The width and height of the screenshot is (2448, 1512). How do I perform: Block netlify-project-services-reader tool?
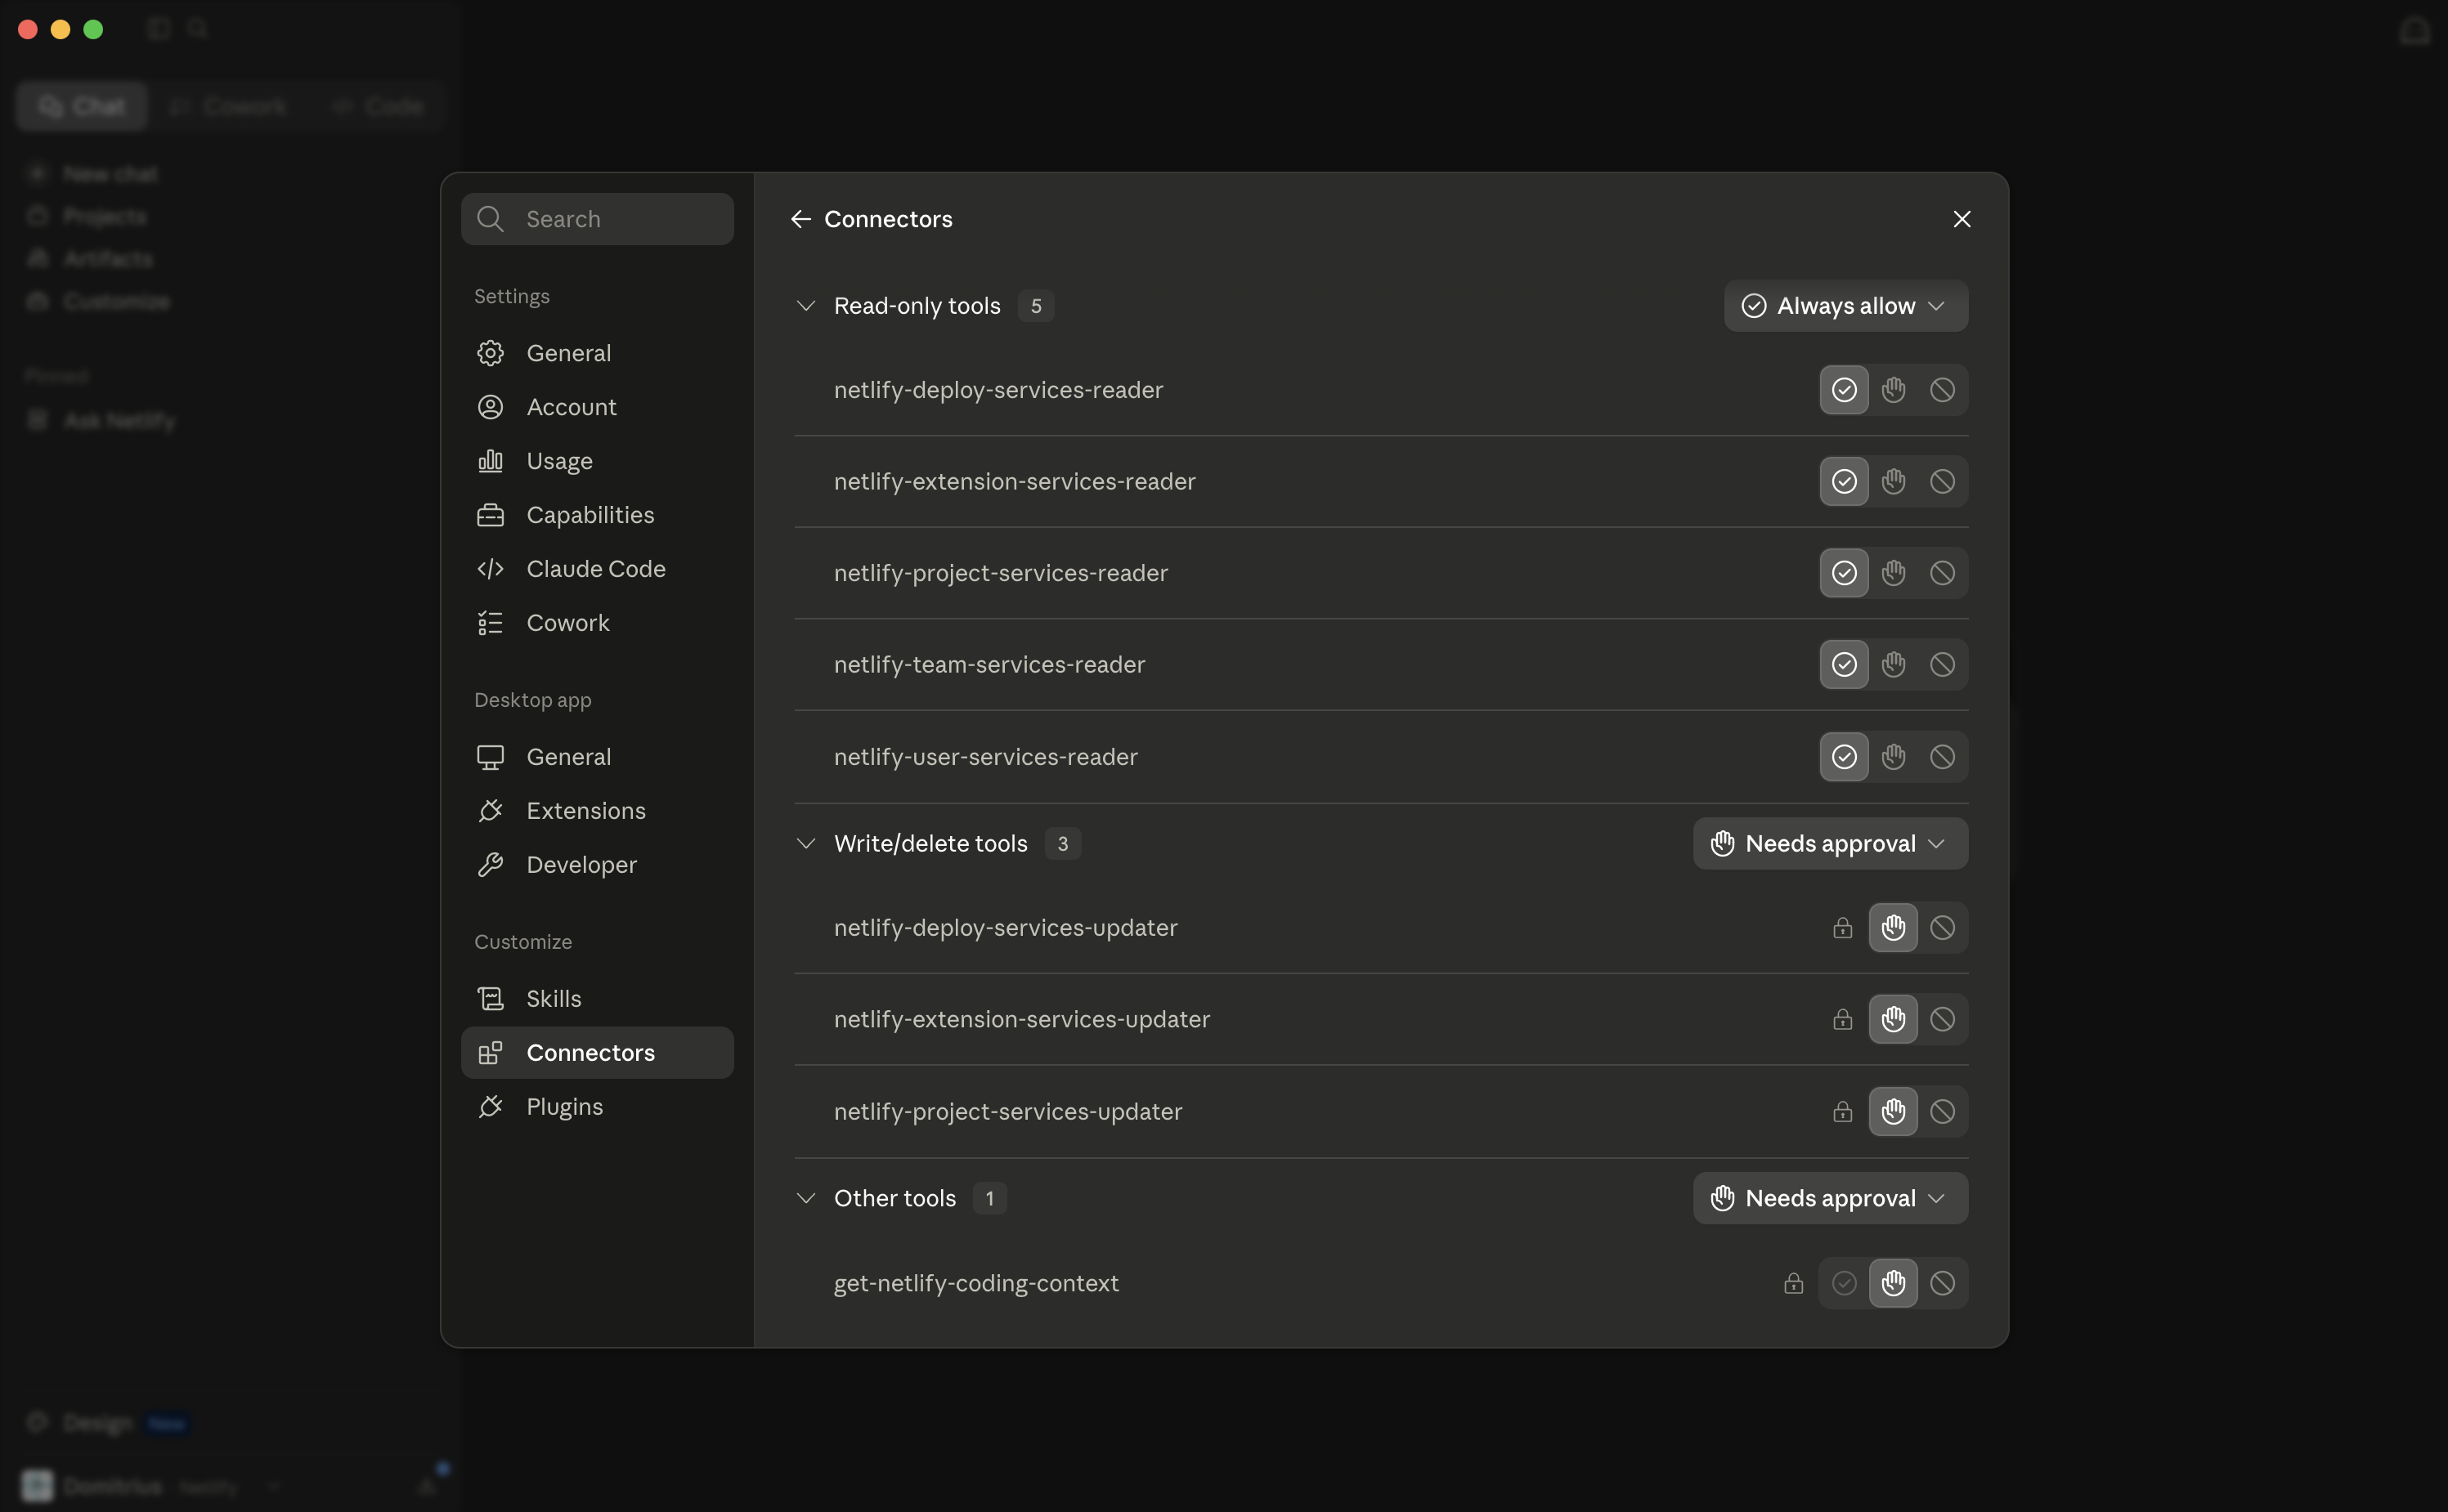[x=1942, y=573]
